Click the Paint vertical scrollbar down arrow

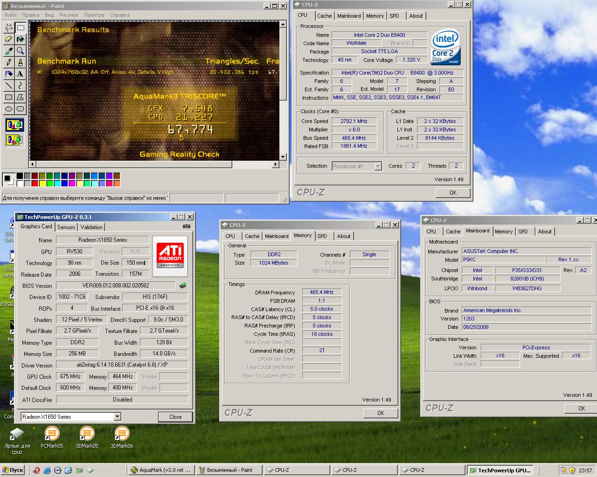283,157
